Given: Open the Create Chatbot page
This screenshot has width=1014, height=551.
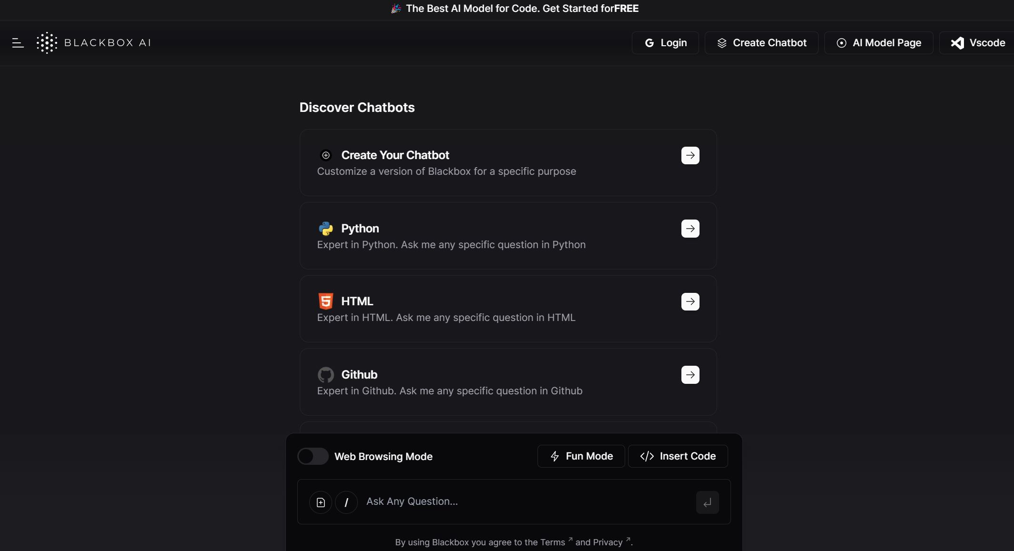Looking at the screenshot, I should (x=761, y=42).
